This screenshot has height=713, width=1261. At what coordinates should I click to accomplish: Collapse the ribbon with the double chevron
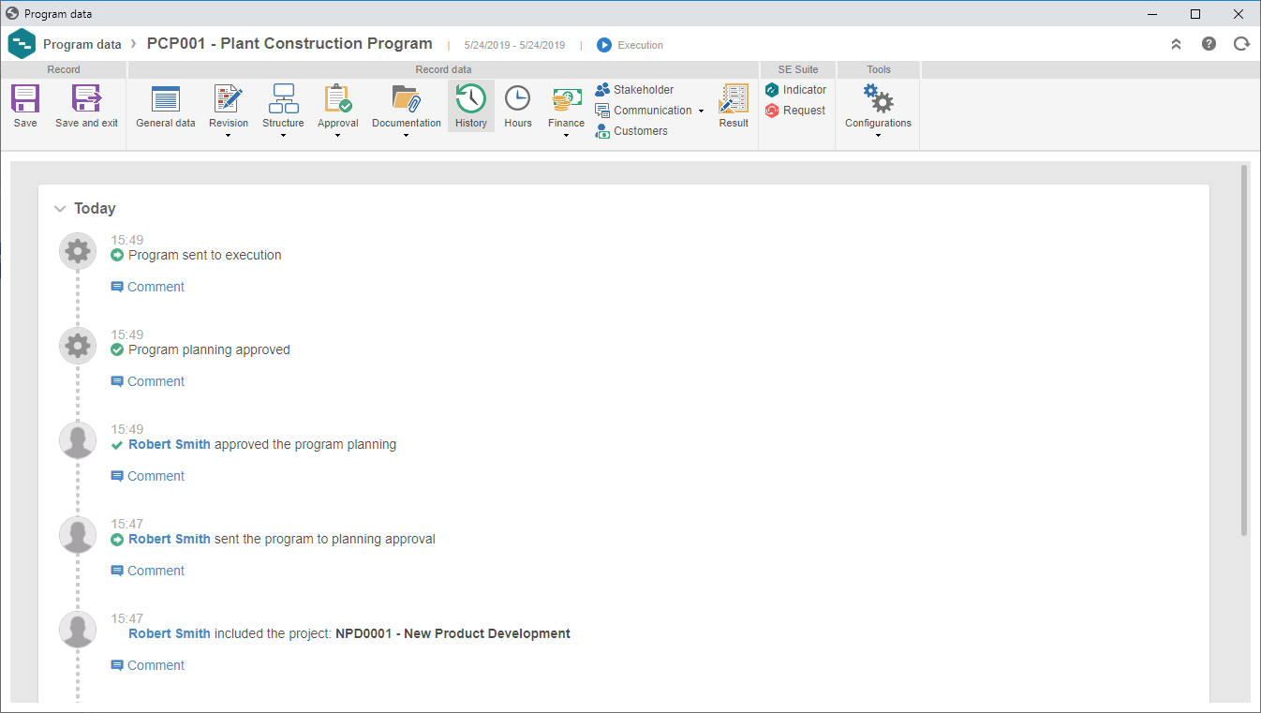[x=1176, y=44]
